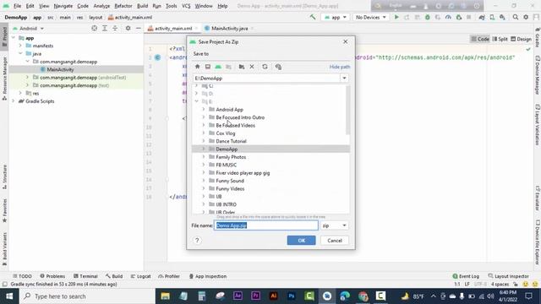Image resolution: width=541 pixels, height=304 pixels.
Task: Select the Dance Tutorial folder
Action: 231,141
